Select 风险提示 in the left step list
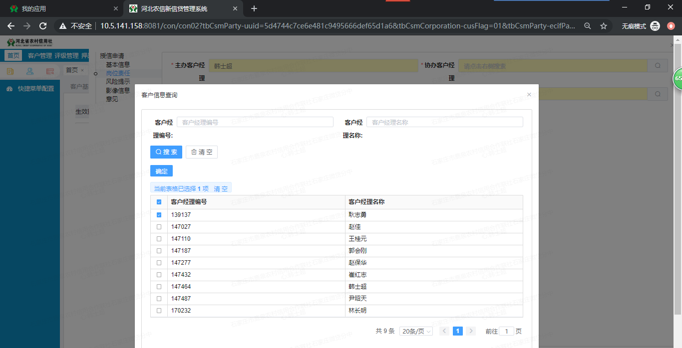Image resolution: width=682 pixels, height=348 pixels. [118, 82]
